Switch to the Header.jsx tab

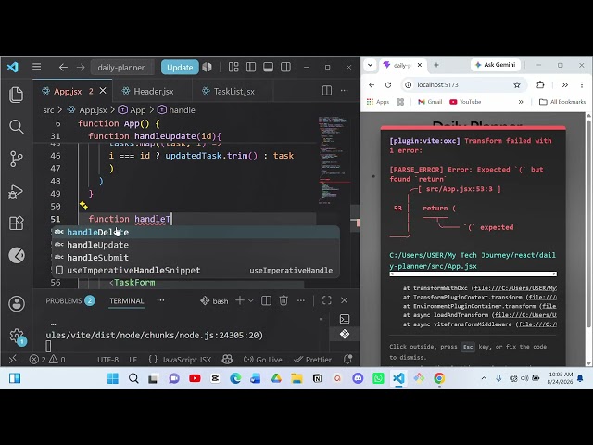(x=153, y=91)
